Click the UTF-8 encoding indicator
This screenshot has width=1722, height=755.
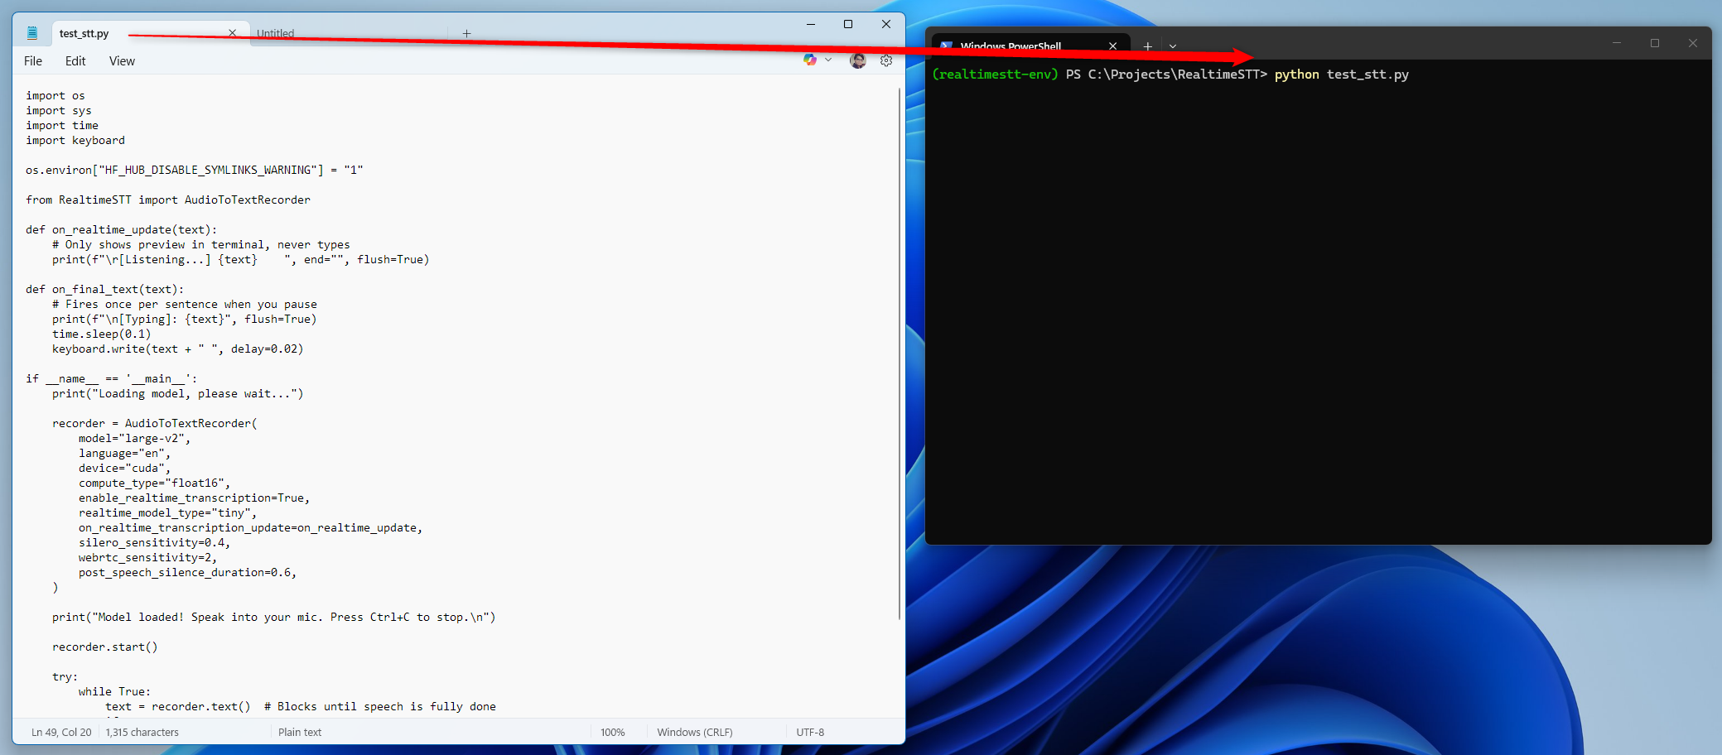click(810, 733)
